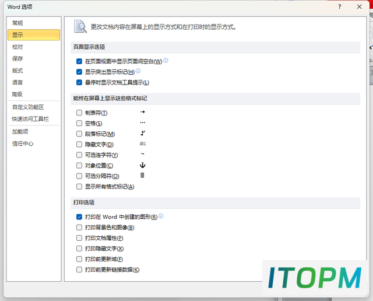The image size is (373, 301).
Task: Check 打印前更新域 checkbox
Action: (x=79, y=259)
